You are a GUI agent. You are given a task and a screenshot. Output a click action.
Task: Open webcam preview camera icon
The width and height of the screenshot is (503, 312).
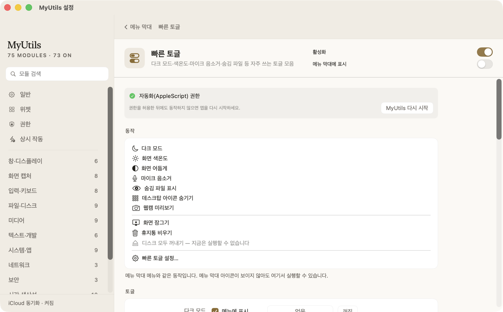(x=136, y=208)
